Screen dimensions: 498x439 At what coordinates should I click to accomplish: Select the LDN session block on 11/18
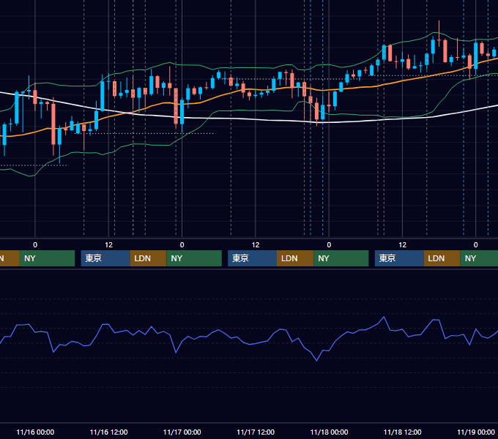(x=442, y=258)
